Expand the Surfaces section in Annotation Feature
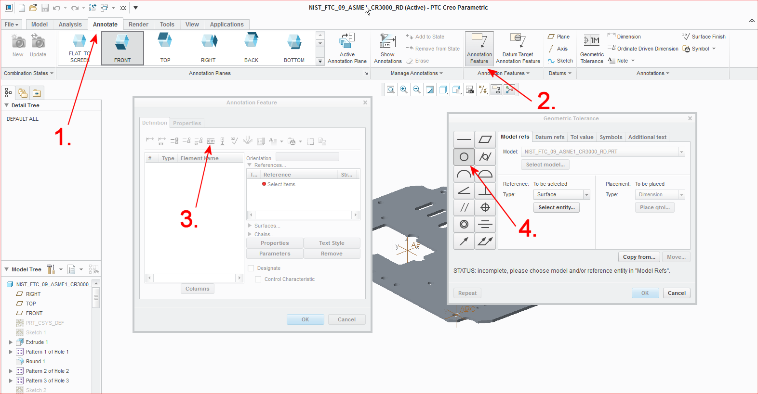758x394 pixels. [x=250, y=226]
